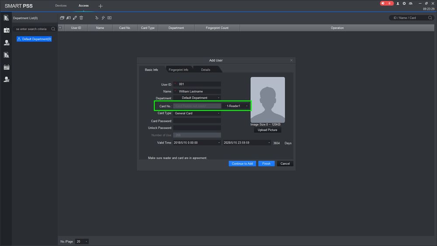Image resolution: width=437 pixels, height=246 pixels.
Task: Click the plus icon to add new tab
Action: [x=101, y=6]
